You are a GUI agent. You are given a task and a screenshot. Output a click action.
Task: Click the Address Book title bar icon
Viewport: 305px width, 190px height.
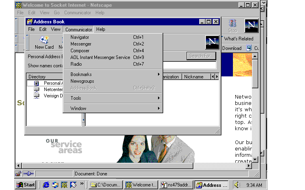click(30, 22)
